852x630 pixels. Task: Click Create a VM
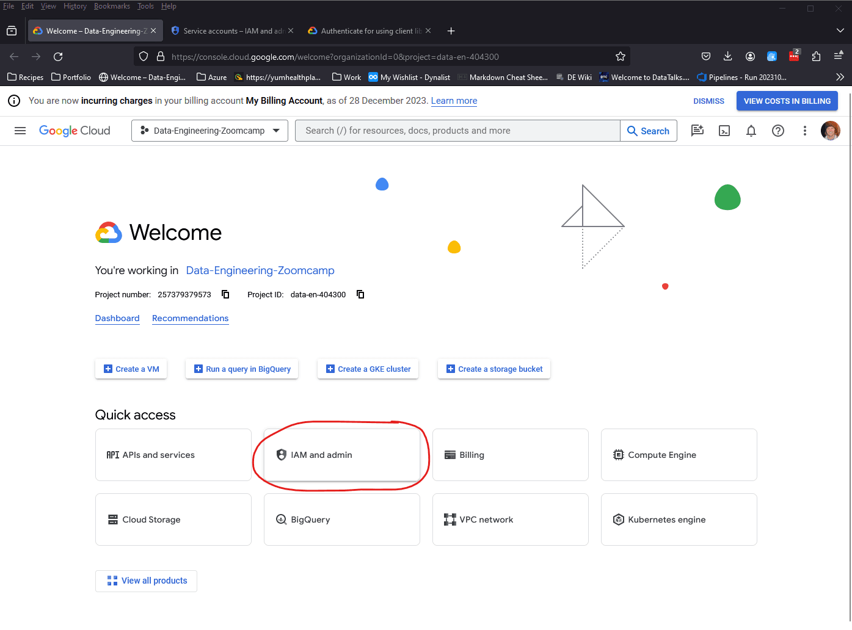click(131, 369)
